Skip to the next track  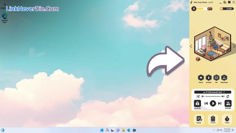220,103
